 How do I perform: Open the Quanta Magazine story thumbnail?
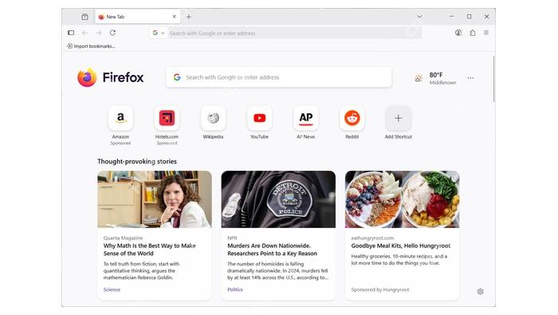pos(155,199)
